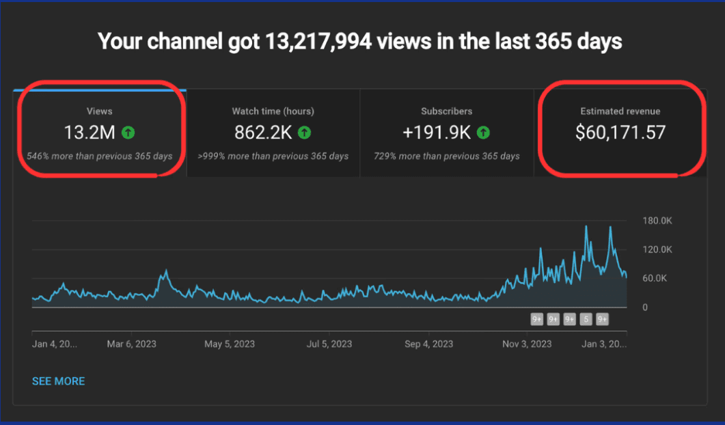Click green up arrow beside +191.9K

pos(483,133)
